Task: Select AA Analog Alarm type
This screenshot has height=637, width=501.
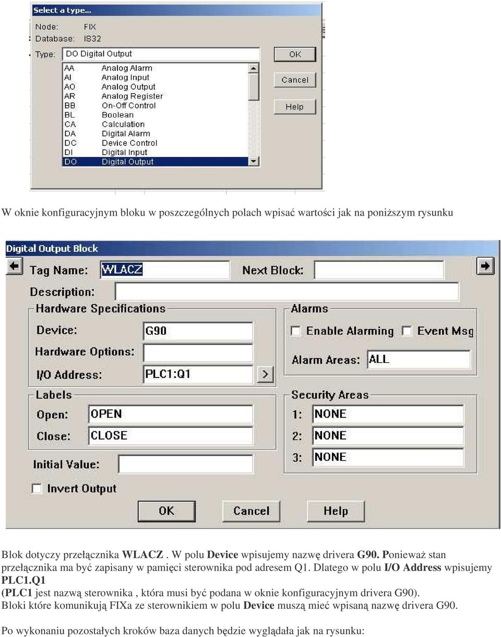Action: (x=155, y=68)
